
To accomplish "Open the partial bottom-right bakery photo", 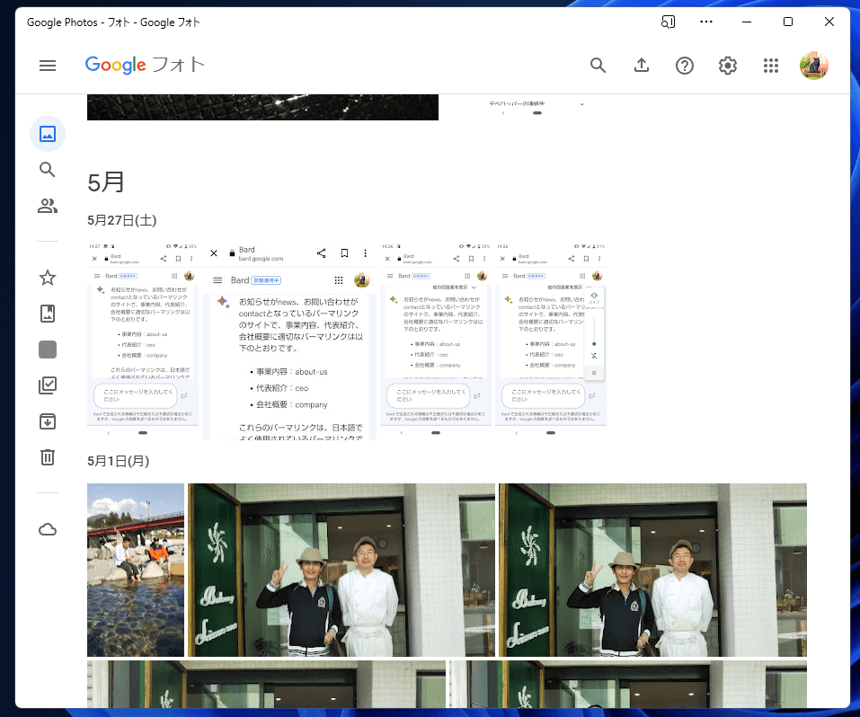I will click(628, 684).
